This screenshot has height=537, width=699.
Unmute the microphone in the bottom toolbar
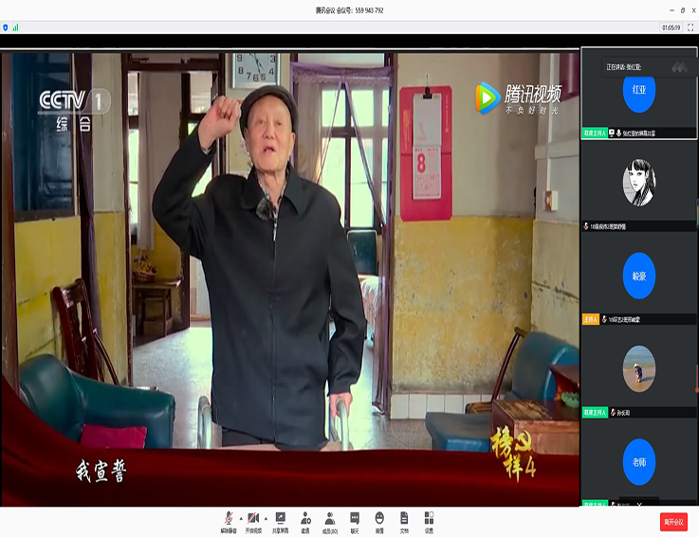click(229, 522)
